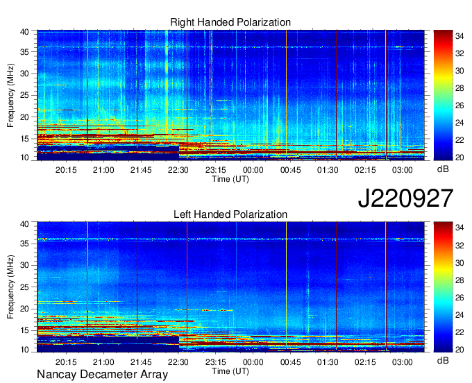The height and width of the screenshot is (383, 472).
Task: Click 10 MHz tick on left-handed frequency axis
Action: pos(24,350)
